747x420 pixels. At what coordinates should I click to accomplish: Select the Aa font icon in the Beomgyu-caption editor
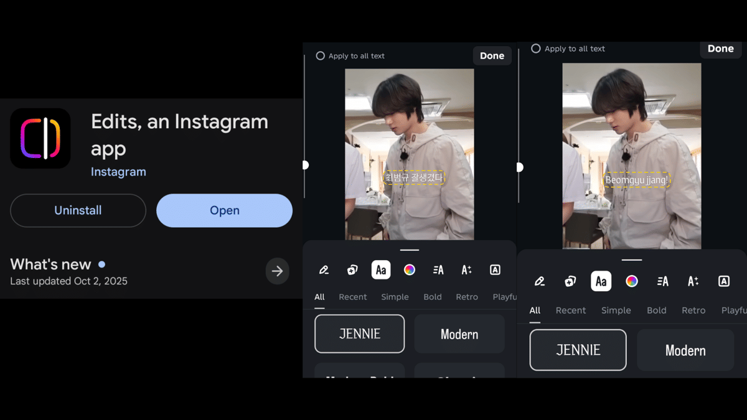click(601, 281)
